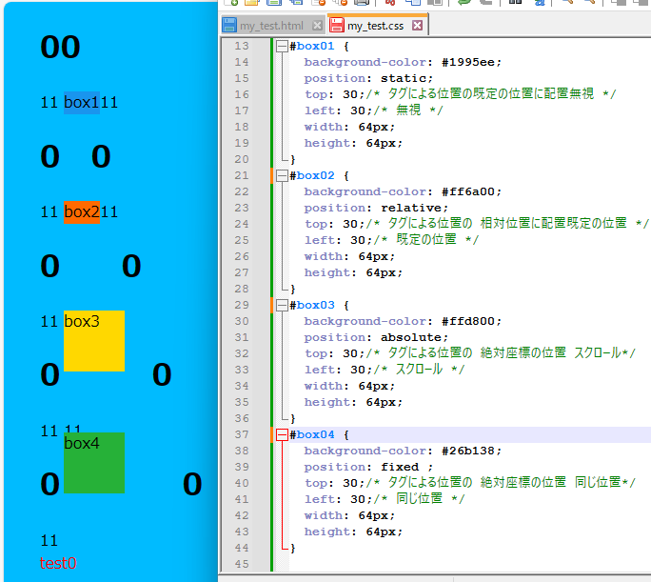The image size is (651, 582).
Task: Click the blue save icon on my_test.html tab
Action: click(x=229, y=25)
